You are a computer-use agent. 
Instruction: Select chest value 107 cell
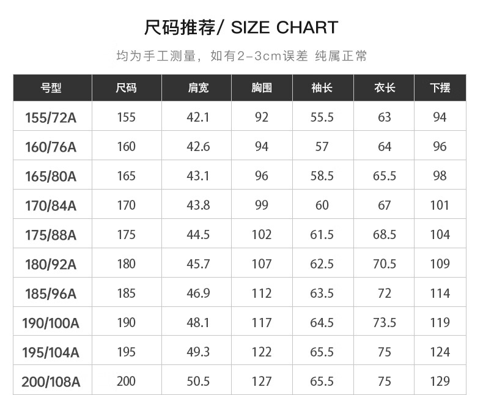tap(262, 264)
